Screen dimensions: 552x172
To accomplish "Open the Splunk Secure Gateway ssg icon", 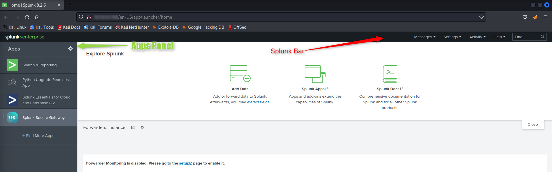I will pyautogui.click(x=12, y=117).
